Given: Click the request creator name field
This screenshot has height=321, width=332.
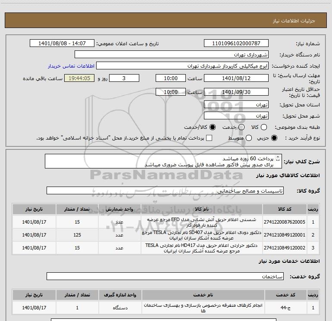Looking at the screenshot, I should [182, 66].
